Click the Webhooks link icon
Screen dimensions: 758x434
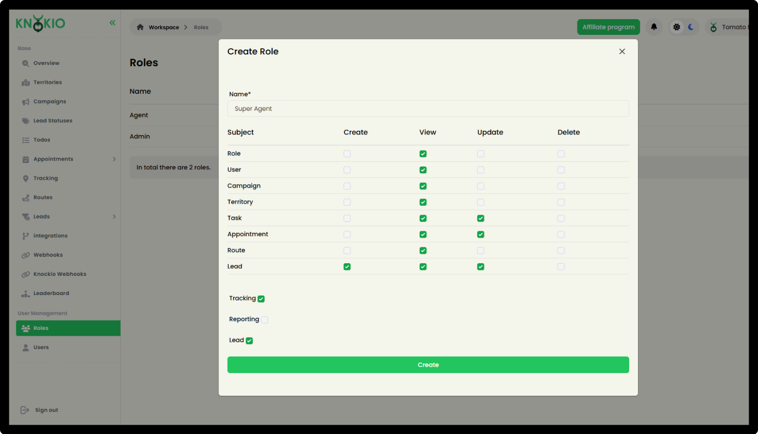coord(26,255)
